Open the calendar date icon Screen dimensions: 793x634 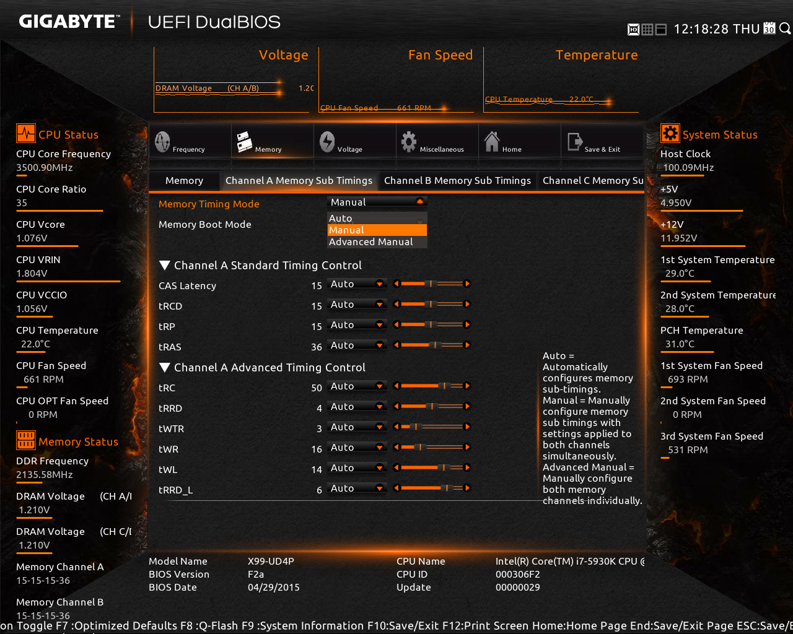(769, 28)
